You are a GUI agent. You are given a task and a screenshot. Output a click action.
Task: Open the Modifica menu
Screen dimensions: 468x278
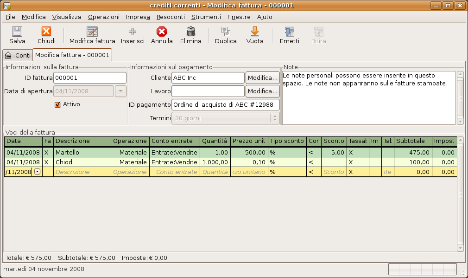click(33, 17)
